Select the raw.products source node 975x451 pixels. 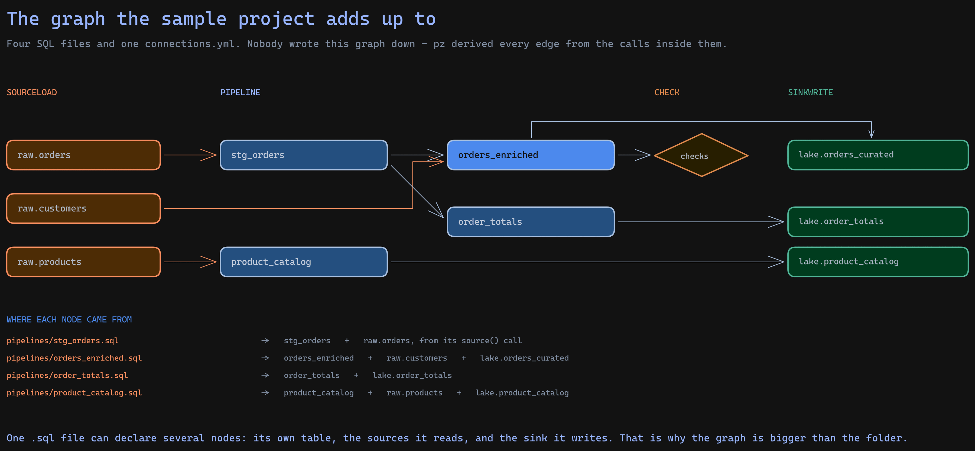click(83, 262)
